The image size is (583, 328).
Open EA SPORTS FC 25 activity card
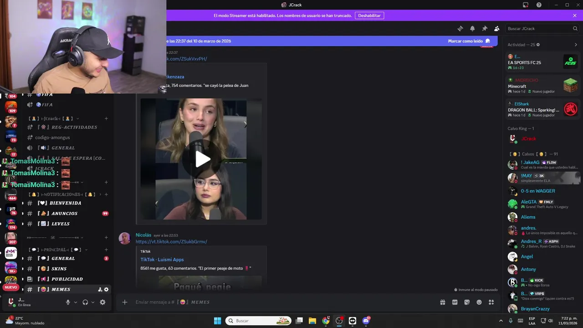(x=542, y=62)
